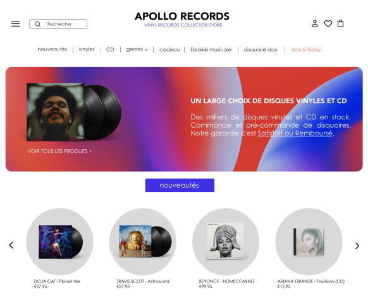Open the disquaire day section
This screenshot has height=301, width=368.
coord(261,50)
